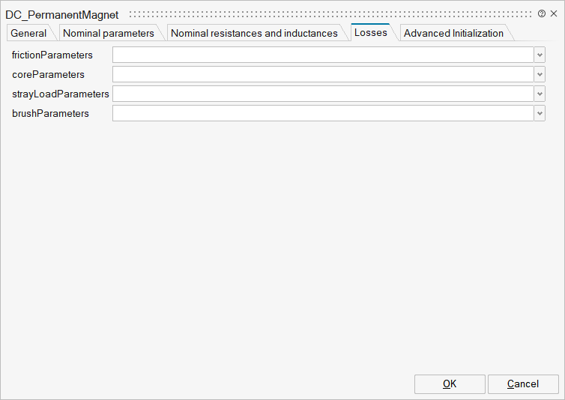The image size is (565, 400).
Task: Click the Cancel button
Action: tap(522, 384)
